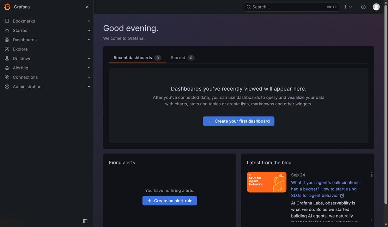
Task: Click the Drilldown icon in sidebar
Action: click(x=7, y=59)
